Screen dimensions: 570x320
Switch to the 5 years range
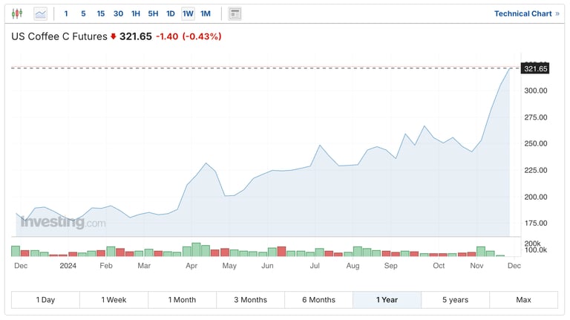coord(455,300)
